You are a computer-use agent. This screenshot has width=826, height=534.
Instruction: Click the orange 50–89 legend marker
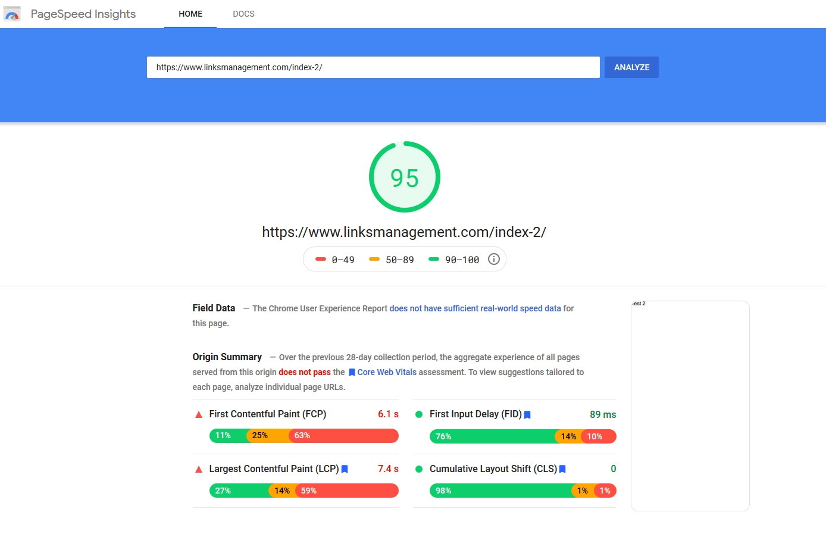click(374, 259)
